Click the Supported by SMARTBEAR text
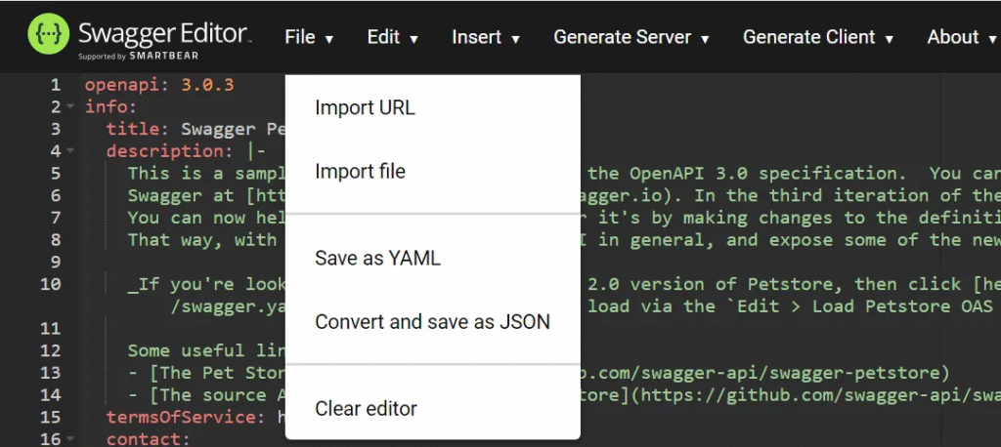 (138, 56)
